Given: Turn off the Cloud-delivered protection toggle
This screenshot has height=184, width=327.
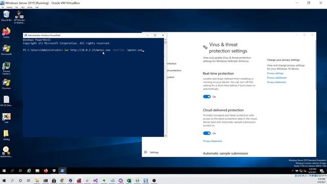Looking at the screenshot, I should pos(207,133).
